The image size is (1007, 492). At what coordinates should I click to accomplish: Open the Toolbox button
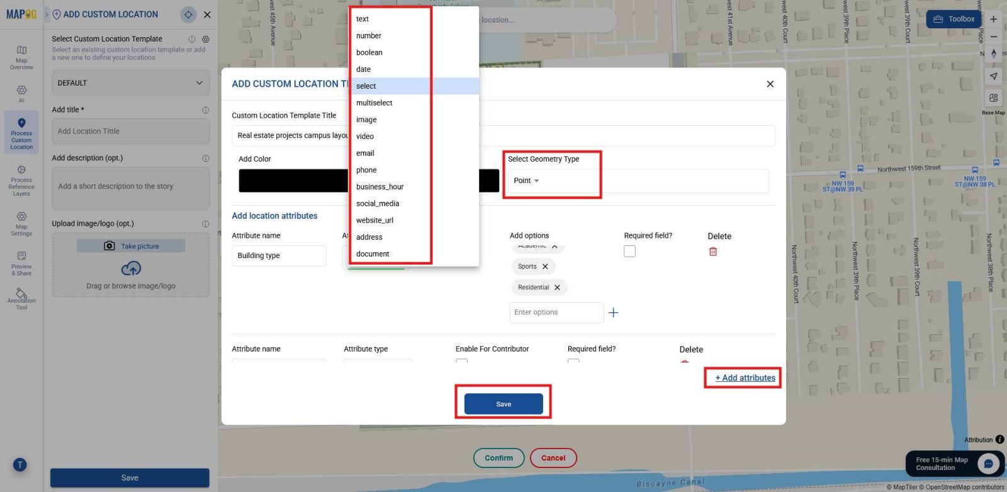(x=954, y=19)
